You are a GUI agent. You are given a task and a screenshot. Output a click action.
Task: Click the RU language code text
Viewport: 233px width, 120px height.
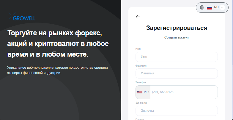[216, 7]
